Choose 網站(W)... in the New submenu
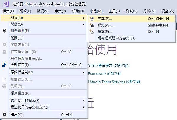 (x=131, y=25)
